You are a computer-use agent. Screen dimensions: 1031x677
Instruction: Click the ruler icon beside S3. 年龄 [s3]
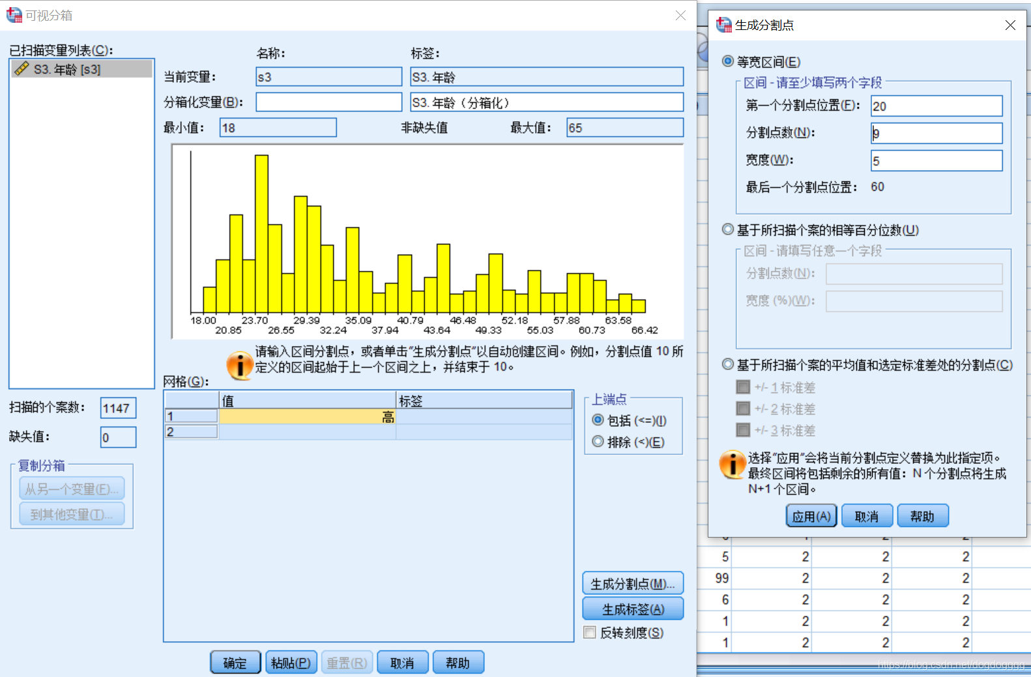click(22, 68)
